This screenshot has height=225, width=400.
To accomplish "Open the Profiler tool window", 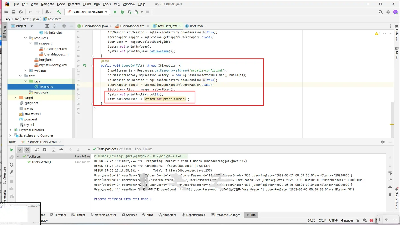I will [x=78, y=215].
